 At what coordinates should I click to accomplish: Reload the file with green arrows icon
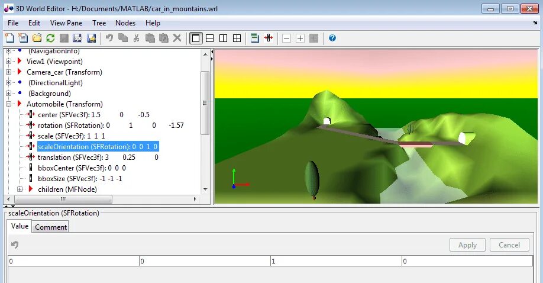[50, 38]
